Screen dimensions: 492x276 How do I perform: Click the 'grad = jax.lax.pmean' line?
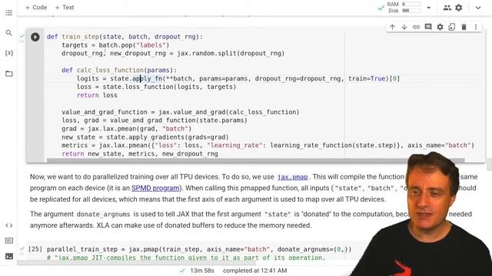(126, 129)
